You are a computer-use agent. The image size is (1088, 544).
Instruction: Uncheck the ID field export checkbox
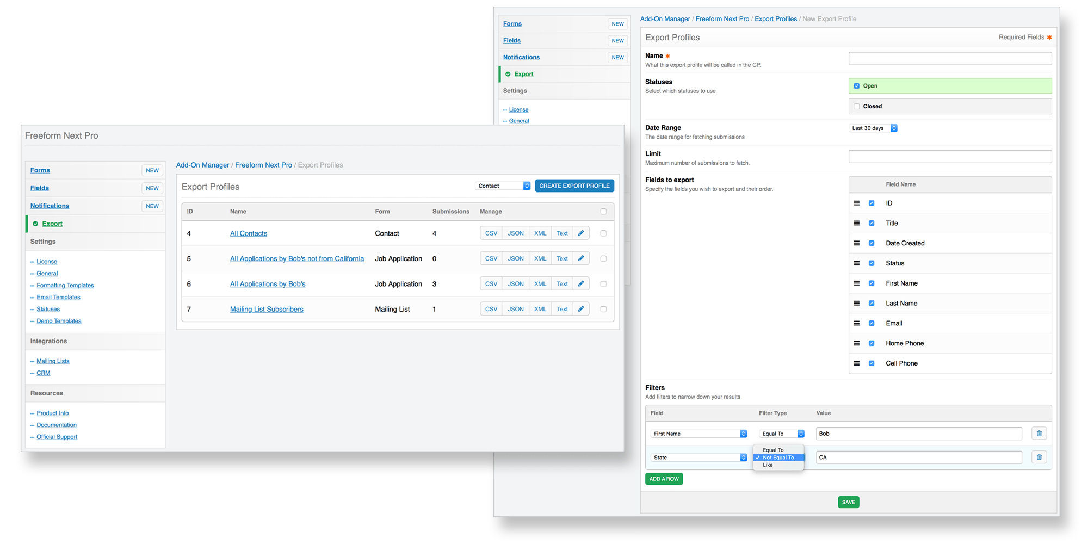click(871, 203)
